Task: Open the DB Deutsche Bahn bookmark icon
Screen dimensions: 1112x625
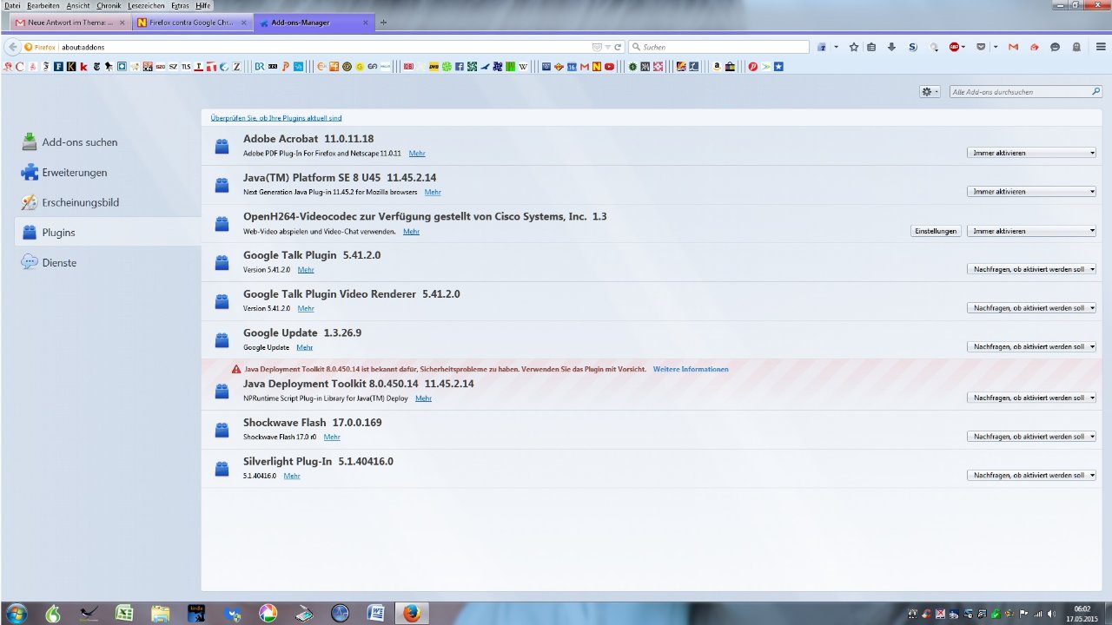Action: (408, 66)
